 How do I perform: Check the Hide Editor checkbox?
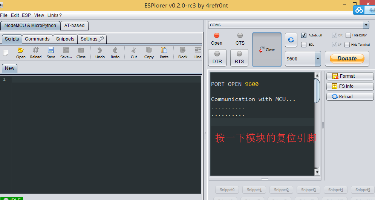(x=348, y=35)
